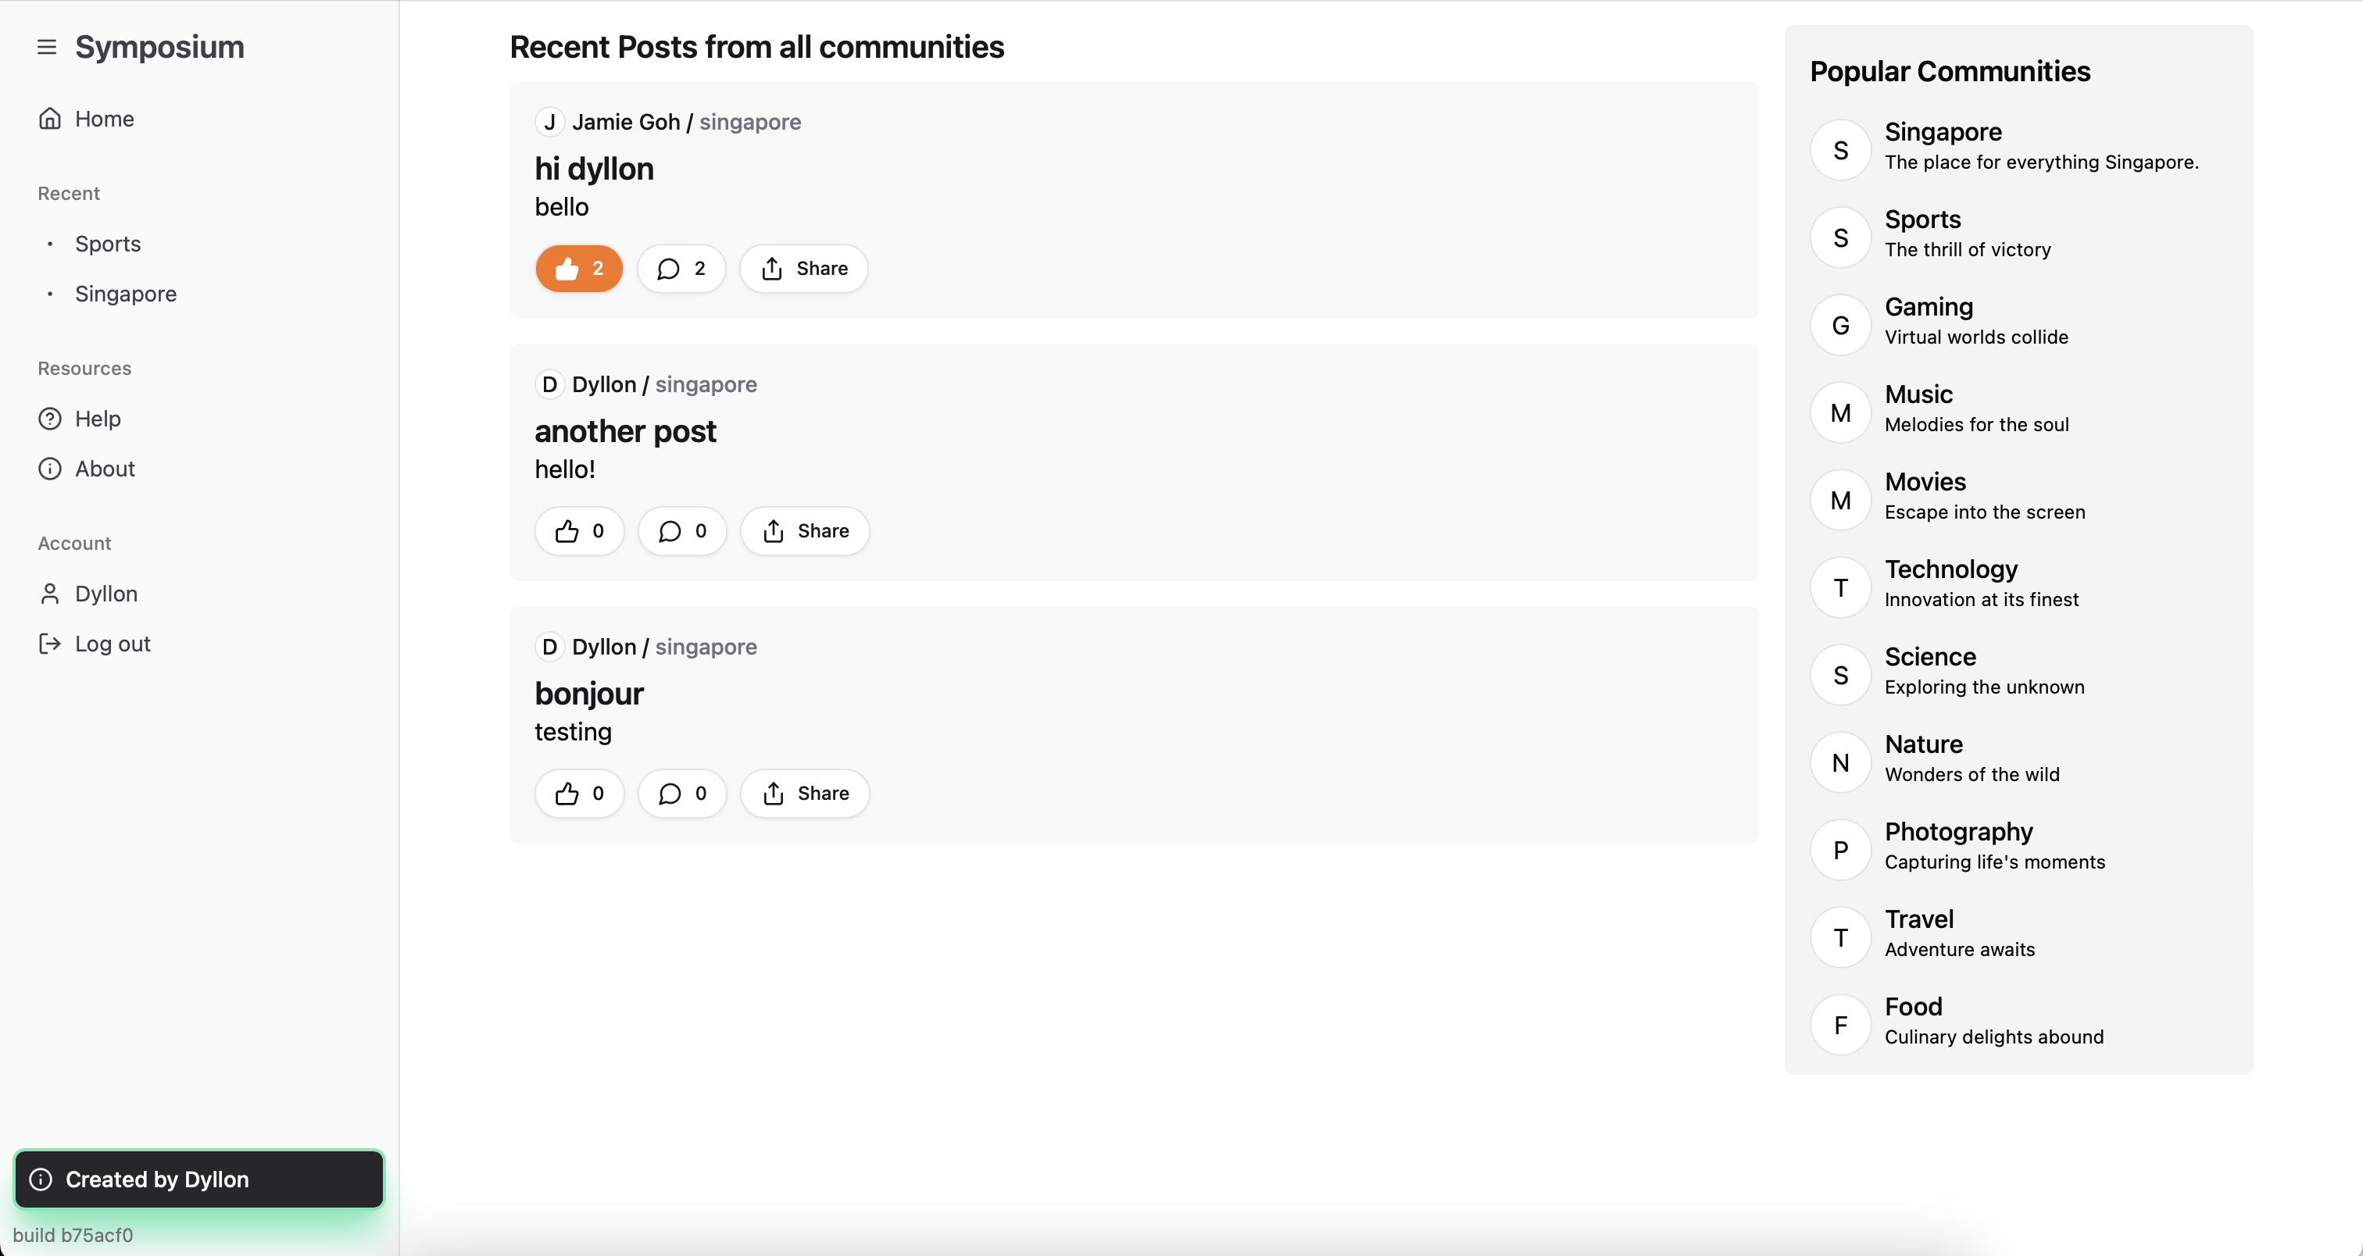Open comments on 'hi dyllon' post
The width and height of the screenshot is (2363, 1256).
coord(681,269)
